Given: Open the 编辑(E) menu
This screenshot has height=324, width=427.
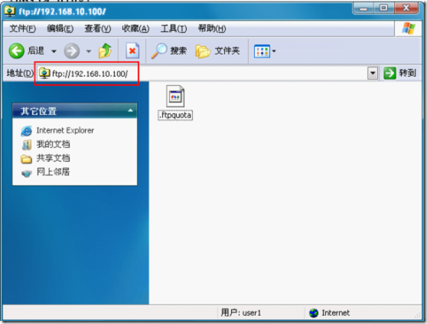Looking at the screenshot, I should pyautogui.click(x=60, y=28).
